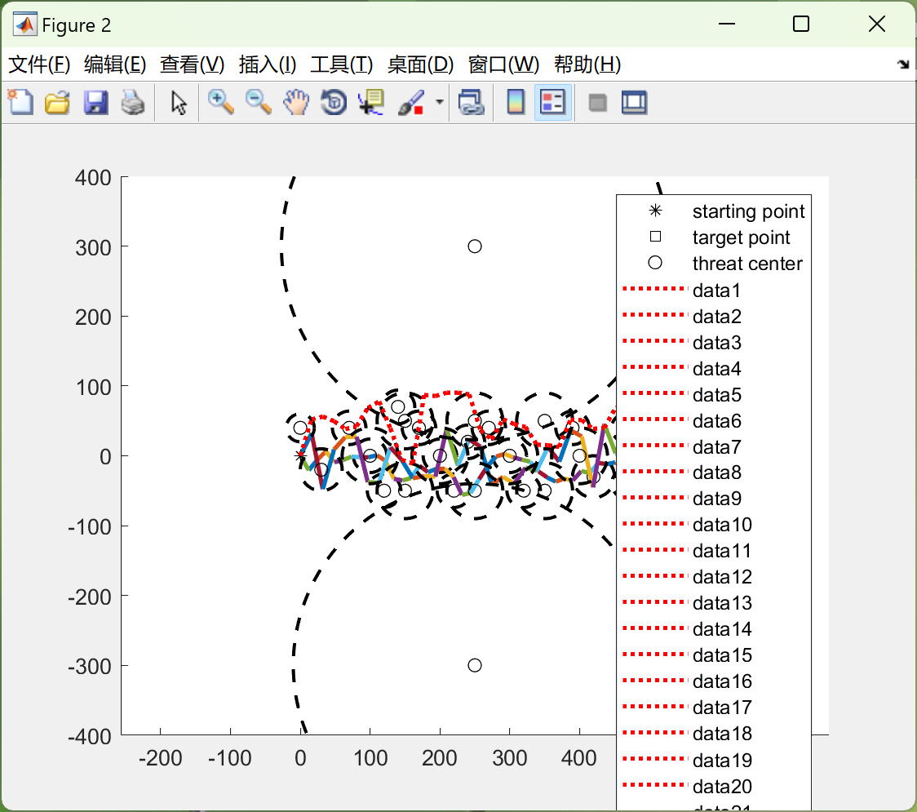Image resolution: width=917 pixels, height=812 pixels.
Task: Maximize the Figure 2 window
Action: coord(801,24)
